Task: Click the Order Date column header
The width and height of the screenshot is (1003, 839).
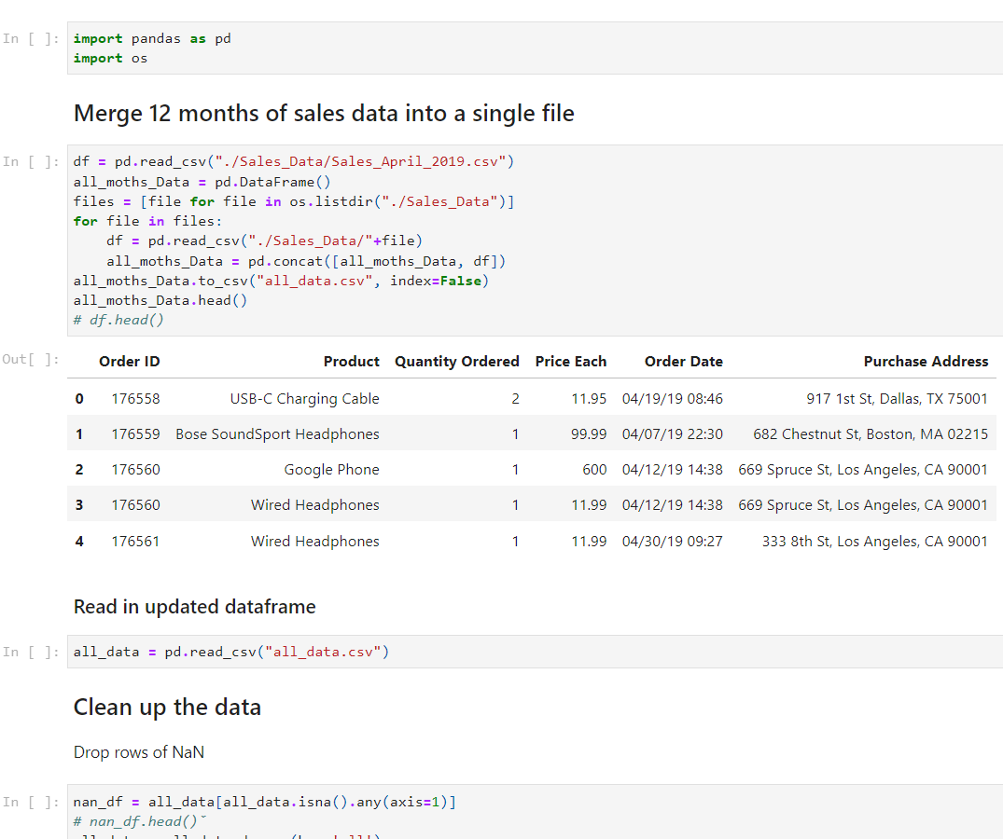Action: point(683,362)
